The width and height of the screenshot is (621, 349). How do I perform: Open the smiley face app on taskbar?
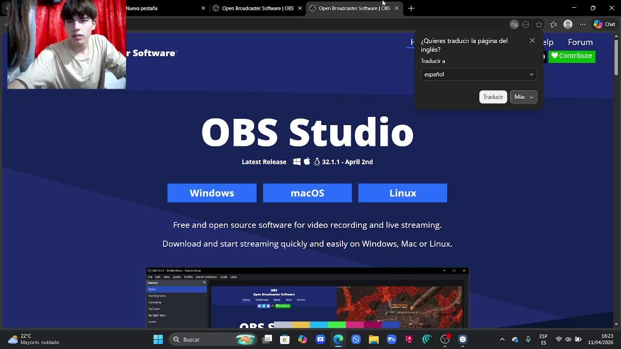(x=462, y=339)
